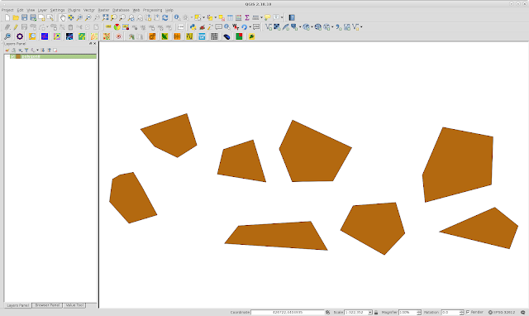Viewport: 529px width, 316px height.
Task: Toggle visibility checkbox of the polygon layer
Action: [x=12, y=56]
